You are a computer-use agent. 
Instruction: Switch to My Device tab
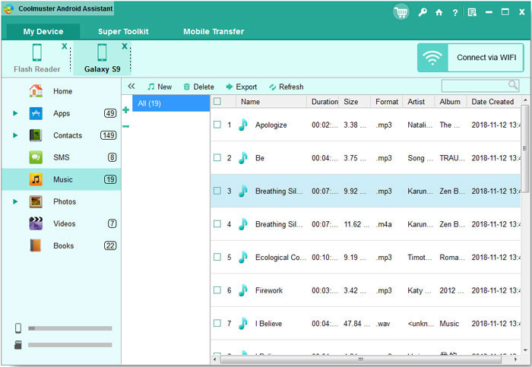pyautogui.click(x=43, y=32)
